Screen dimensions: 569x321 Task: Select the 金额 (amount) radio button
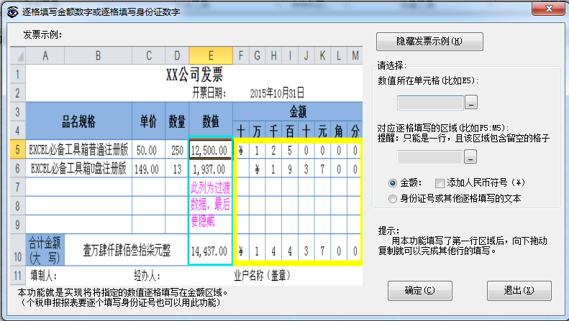pos(393,183)
